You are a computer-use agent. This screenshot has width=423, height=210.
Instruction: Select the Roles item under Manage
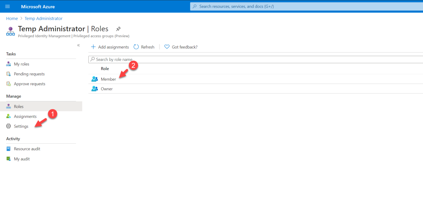coord(19,106)
